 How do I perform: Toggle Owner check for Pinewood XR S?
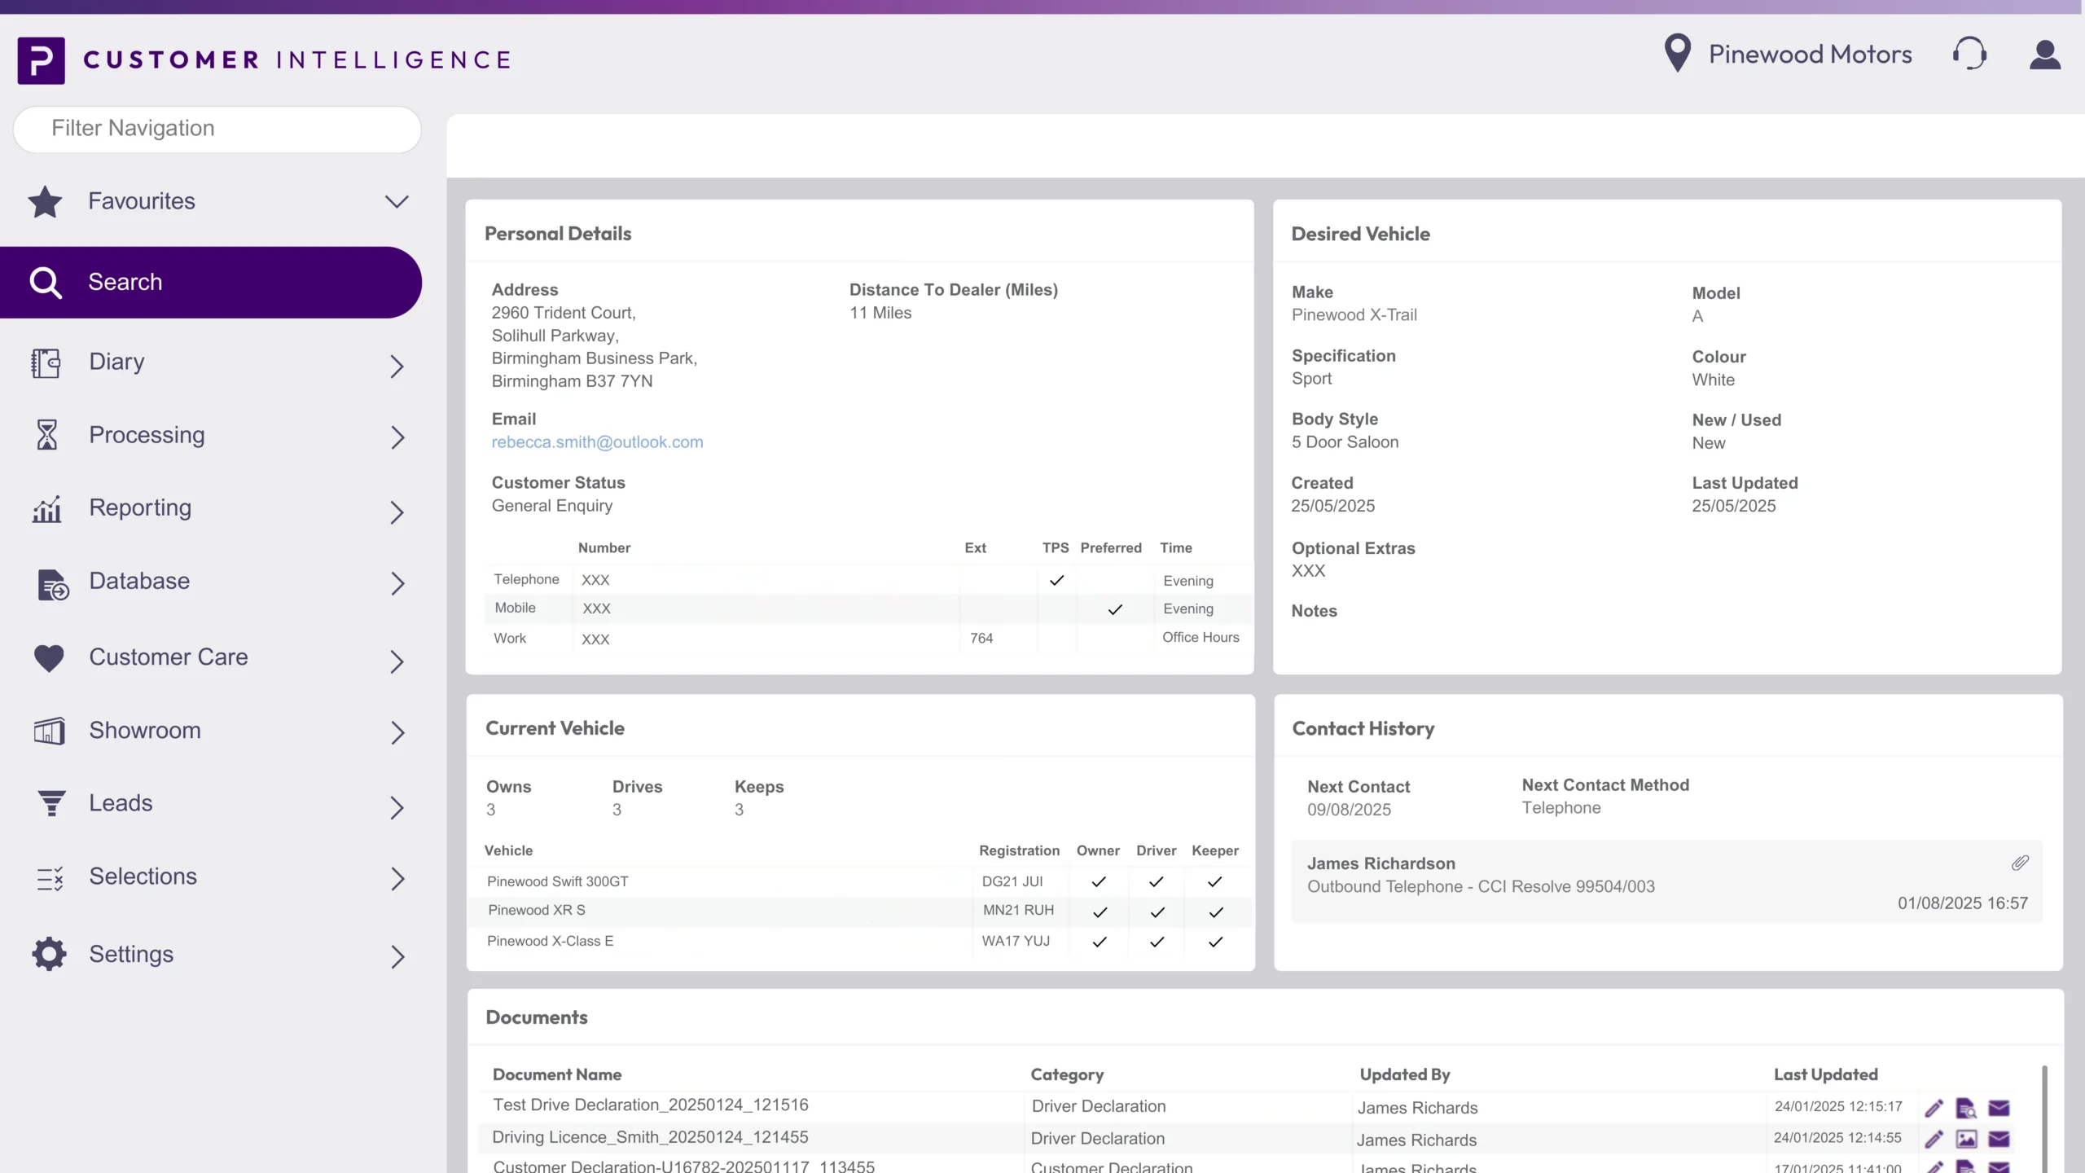[x=1100, y=912]
